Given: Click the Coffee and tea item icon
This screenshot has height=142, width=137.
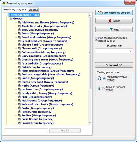Looking at the screenshot, I should point(20,52).
